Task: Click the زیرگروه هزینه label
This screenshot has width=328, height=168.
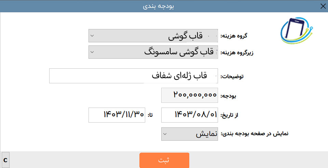Action: point(237,53)
